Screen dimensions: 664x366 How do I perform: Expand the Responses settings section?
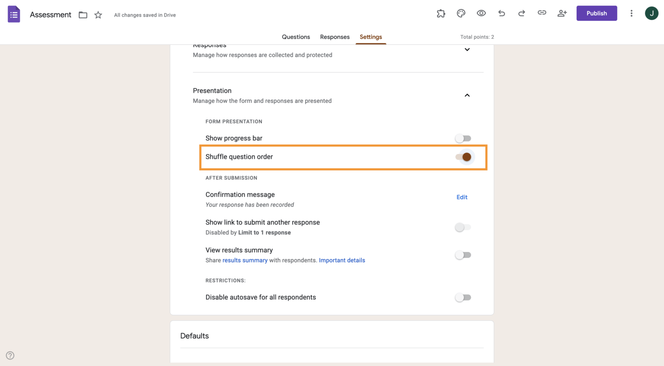click(x=467, y=49)
